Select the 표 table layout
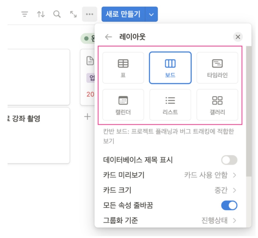Viewport: 258px width, 238px height. tap(123, 68)
